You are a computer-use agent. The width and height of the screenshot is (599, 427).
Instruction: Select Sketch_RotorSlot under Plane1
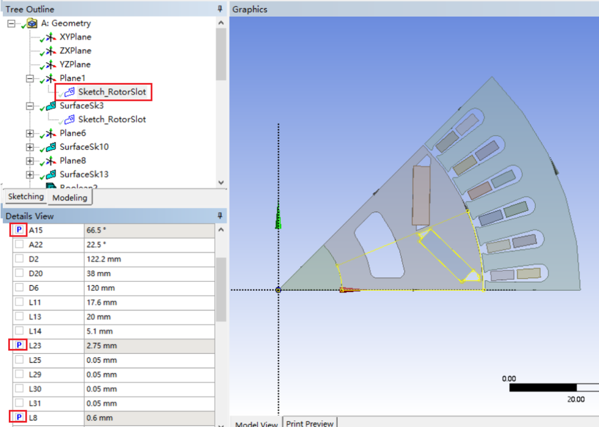coord(111,92)
